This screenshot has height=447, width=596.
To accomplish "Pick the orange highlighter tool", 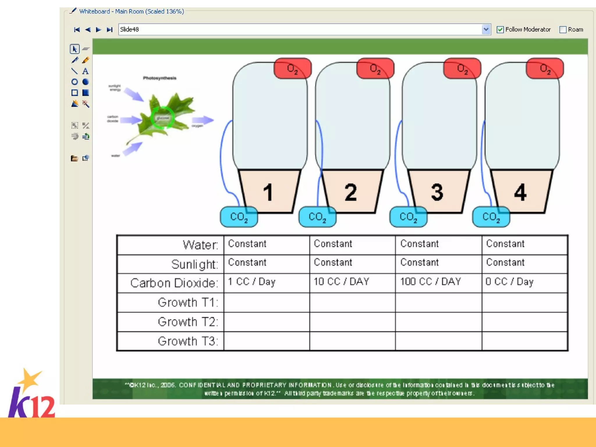I will point(86,60).
